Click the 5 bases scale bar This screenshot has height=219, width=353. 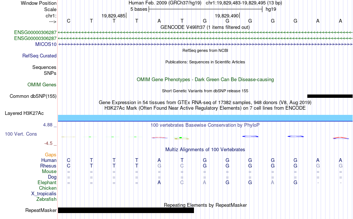click(x=205, y=9)
